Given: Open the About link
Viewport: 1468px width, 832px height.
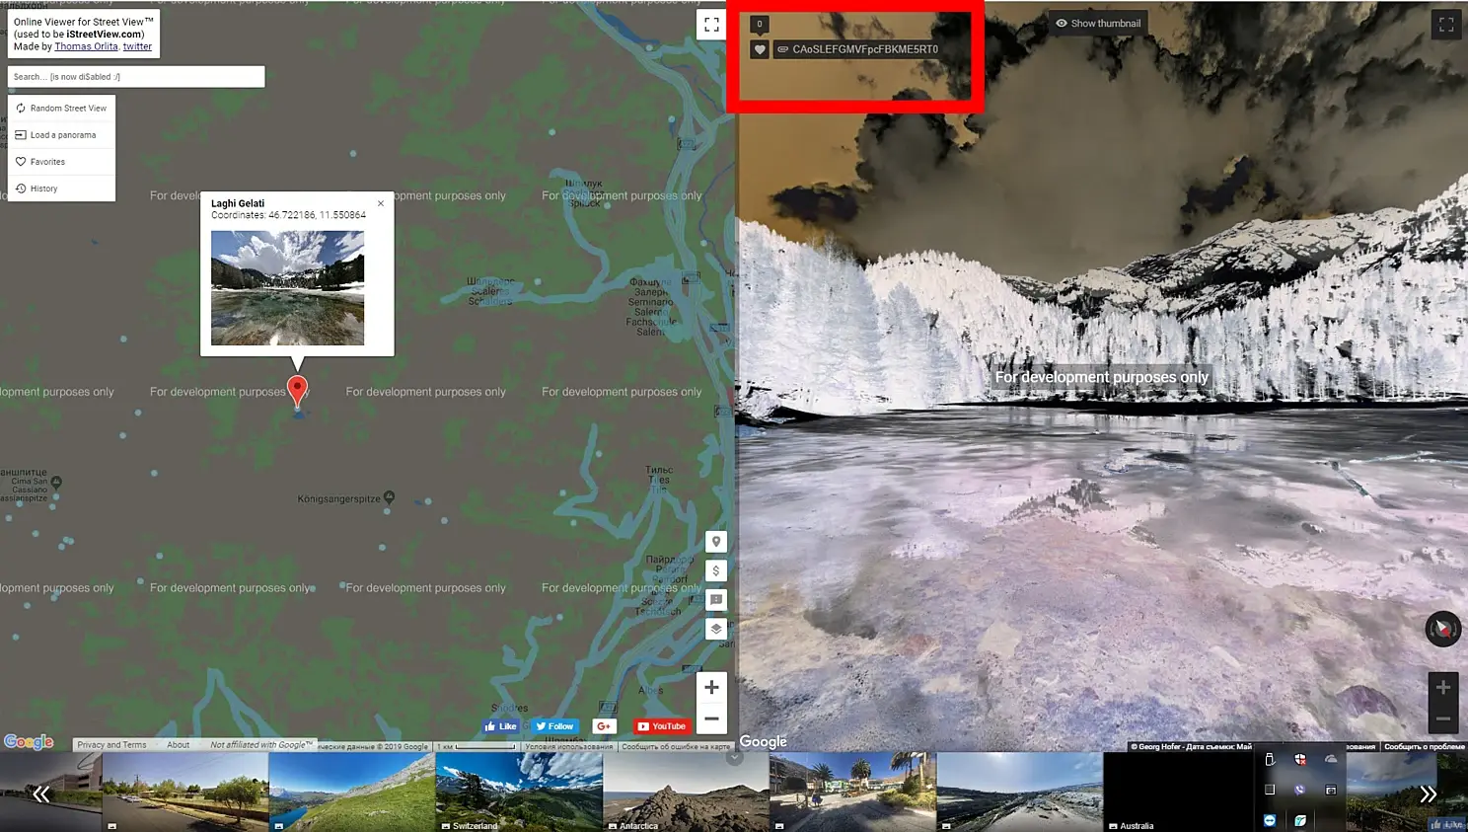Looking at the screenshot, I should coord(179,745).
